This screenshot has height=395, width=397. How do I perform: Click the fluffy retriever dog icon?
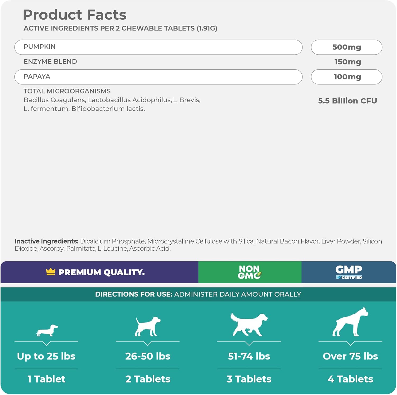pos(249,324)
